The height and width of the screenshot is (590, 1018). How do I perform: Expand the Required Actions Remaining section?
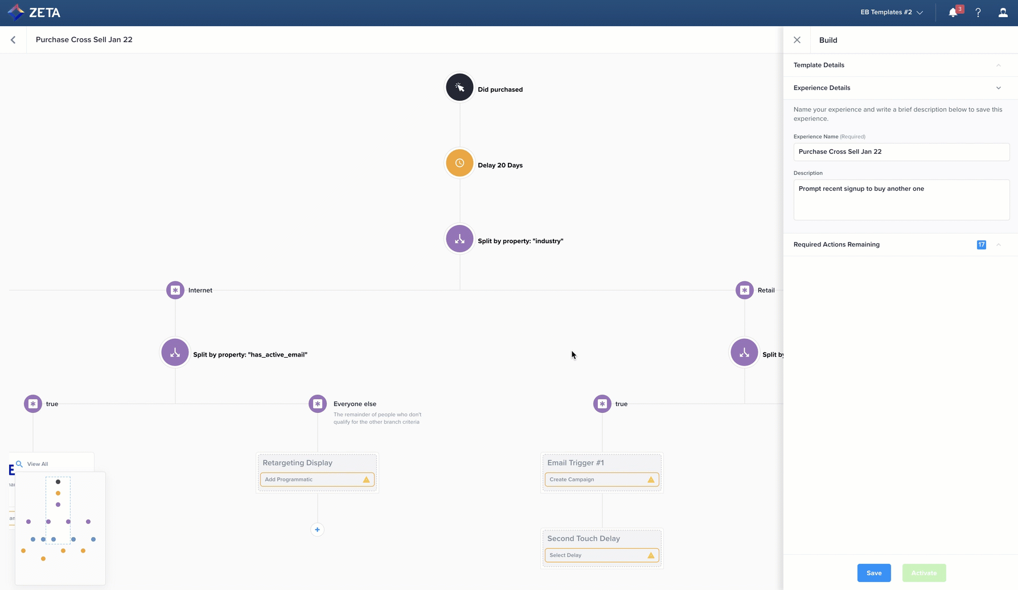998,245
